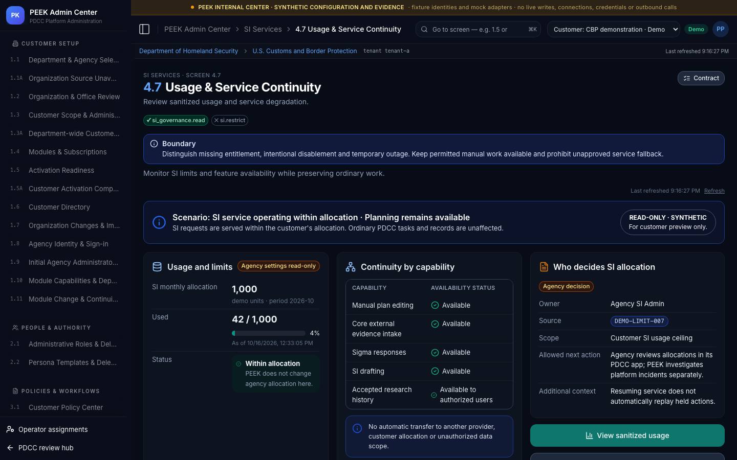
Task: Focus the Go to screen search field
Action: (479, 29)
